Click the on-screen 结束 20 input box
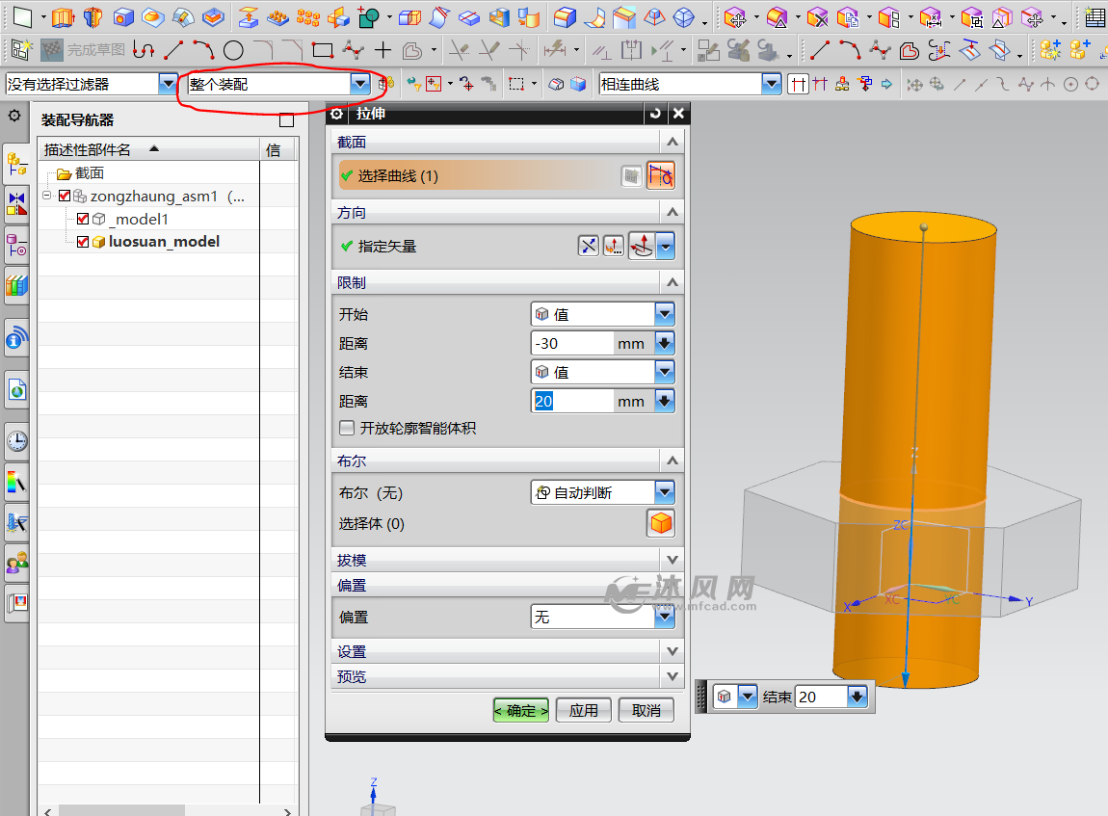The height and width of the screenshot is (816, 1108). point(821,697)
